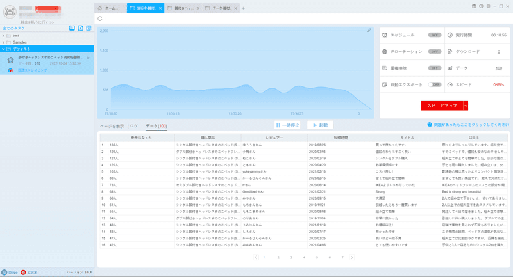Toggle the スケジュール switch
The image size is (513, 277).
(x=435, y=35)
